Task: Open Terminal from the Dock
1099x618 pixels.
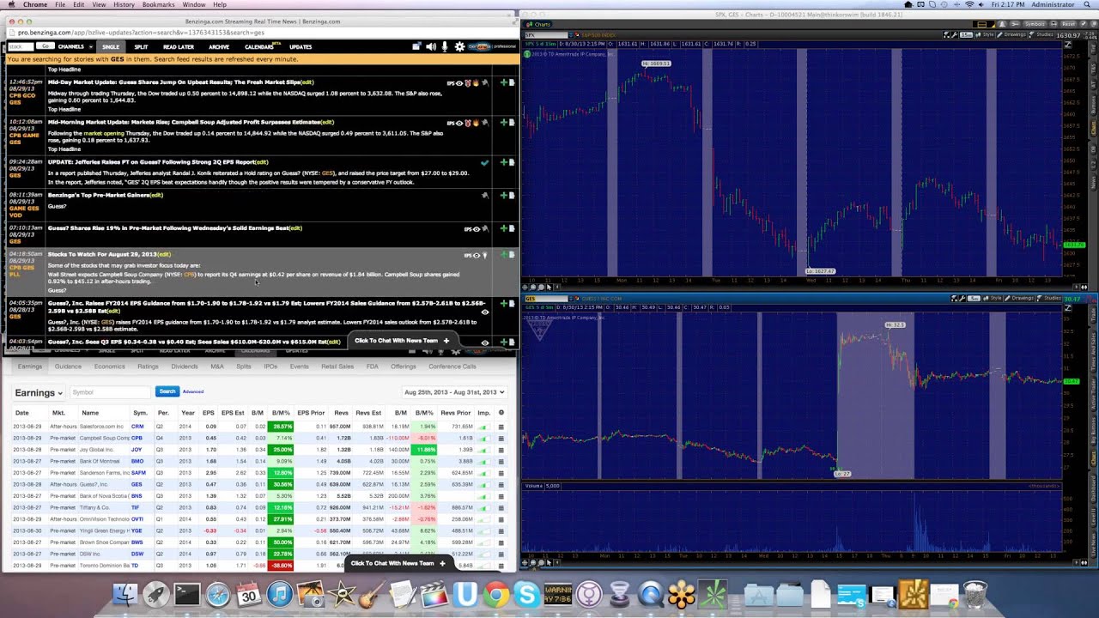Action: [186, 594]
